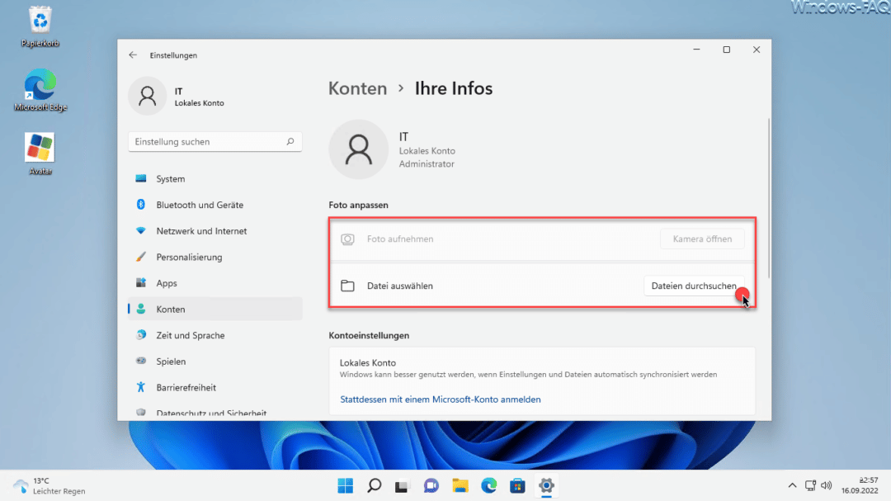891x501 pixels.
Task: Click the IT profile avatar in sidebar
Action: pyautogui.click(x=147, y=96)
